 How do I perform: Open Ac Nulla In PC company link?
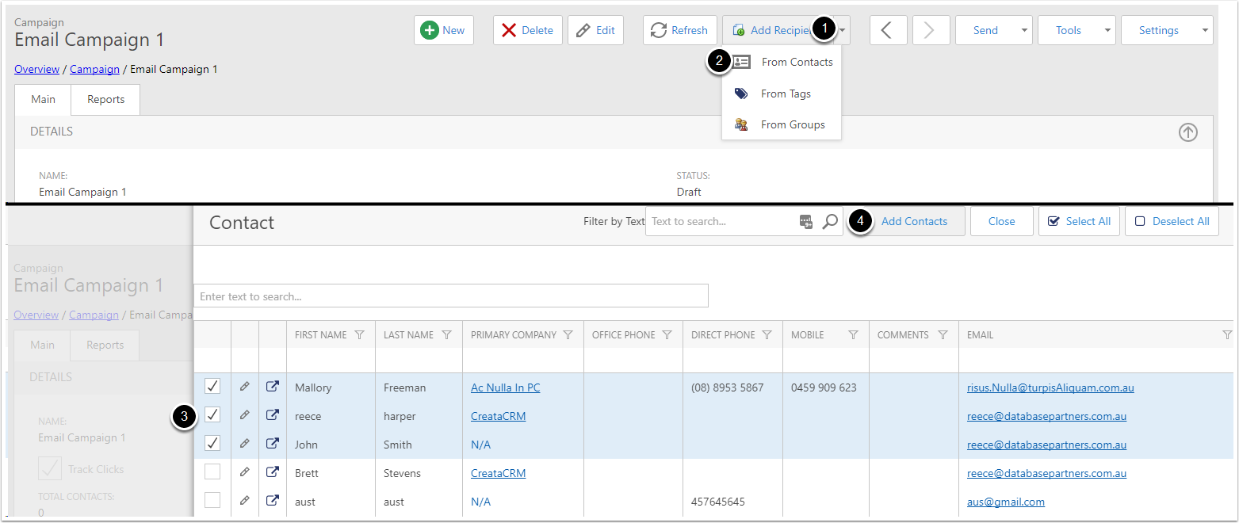click(505, 387)
